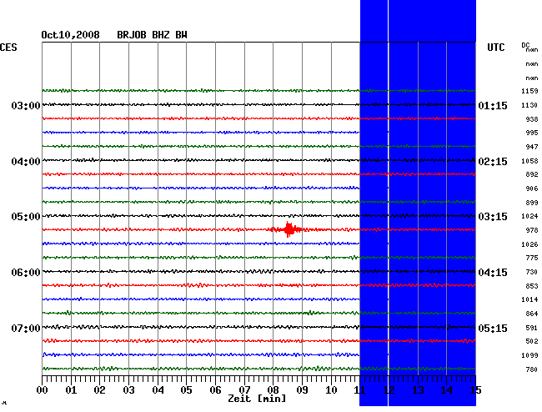Select the DC value 780
This screenshot has width=542, height=412.
tap(532, 369)
